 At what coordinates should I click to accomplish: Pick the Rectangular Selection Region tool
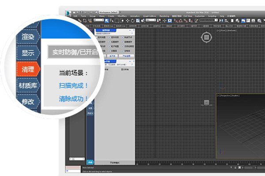coord(117,20)
